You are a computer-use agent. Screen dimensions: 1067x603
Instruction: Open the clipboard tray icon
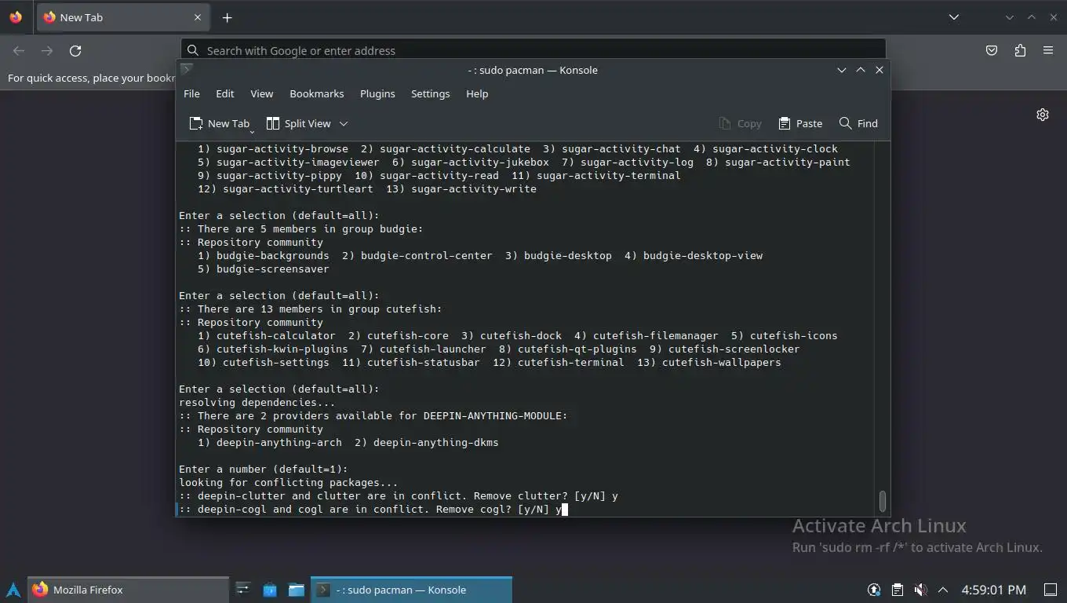click(x=898, y=590)
